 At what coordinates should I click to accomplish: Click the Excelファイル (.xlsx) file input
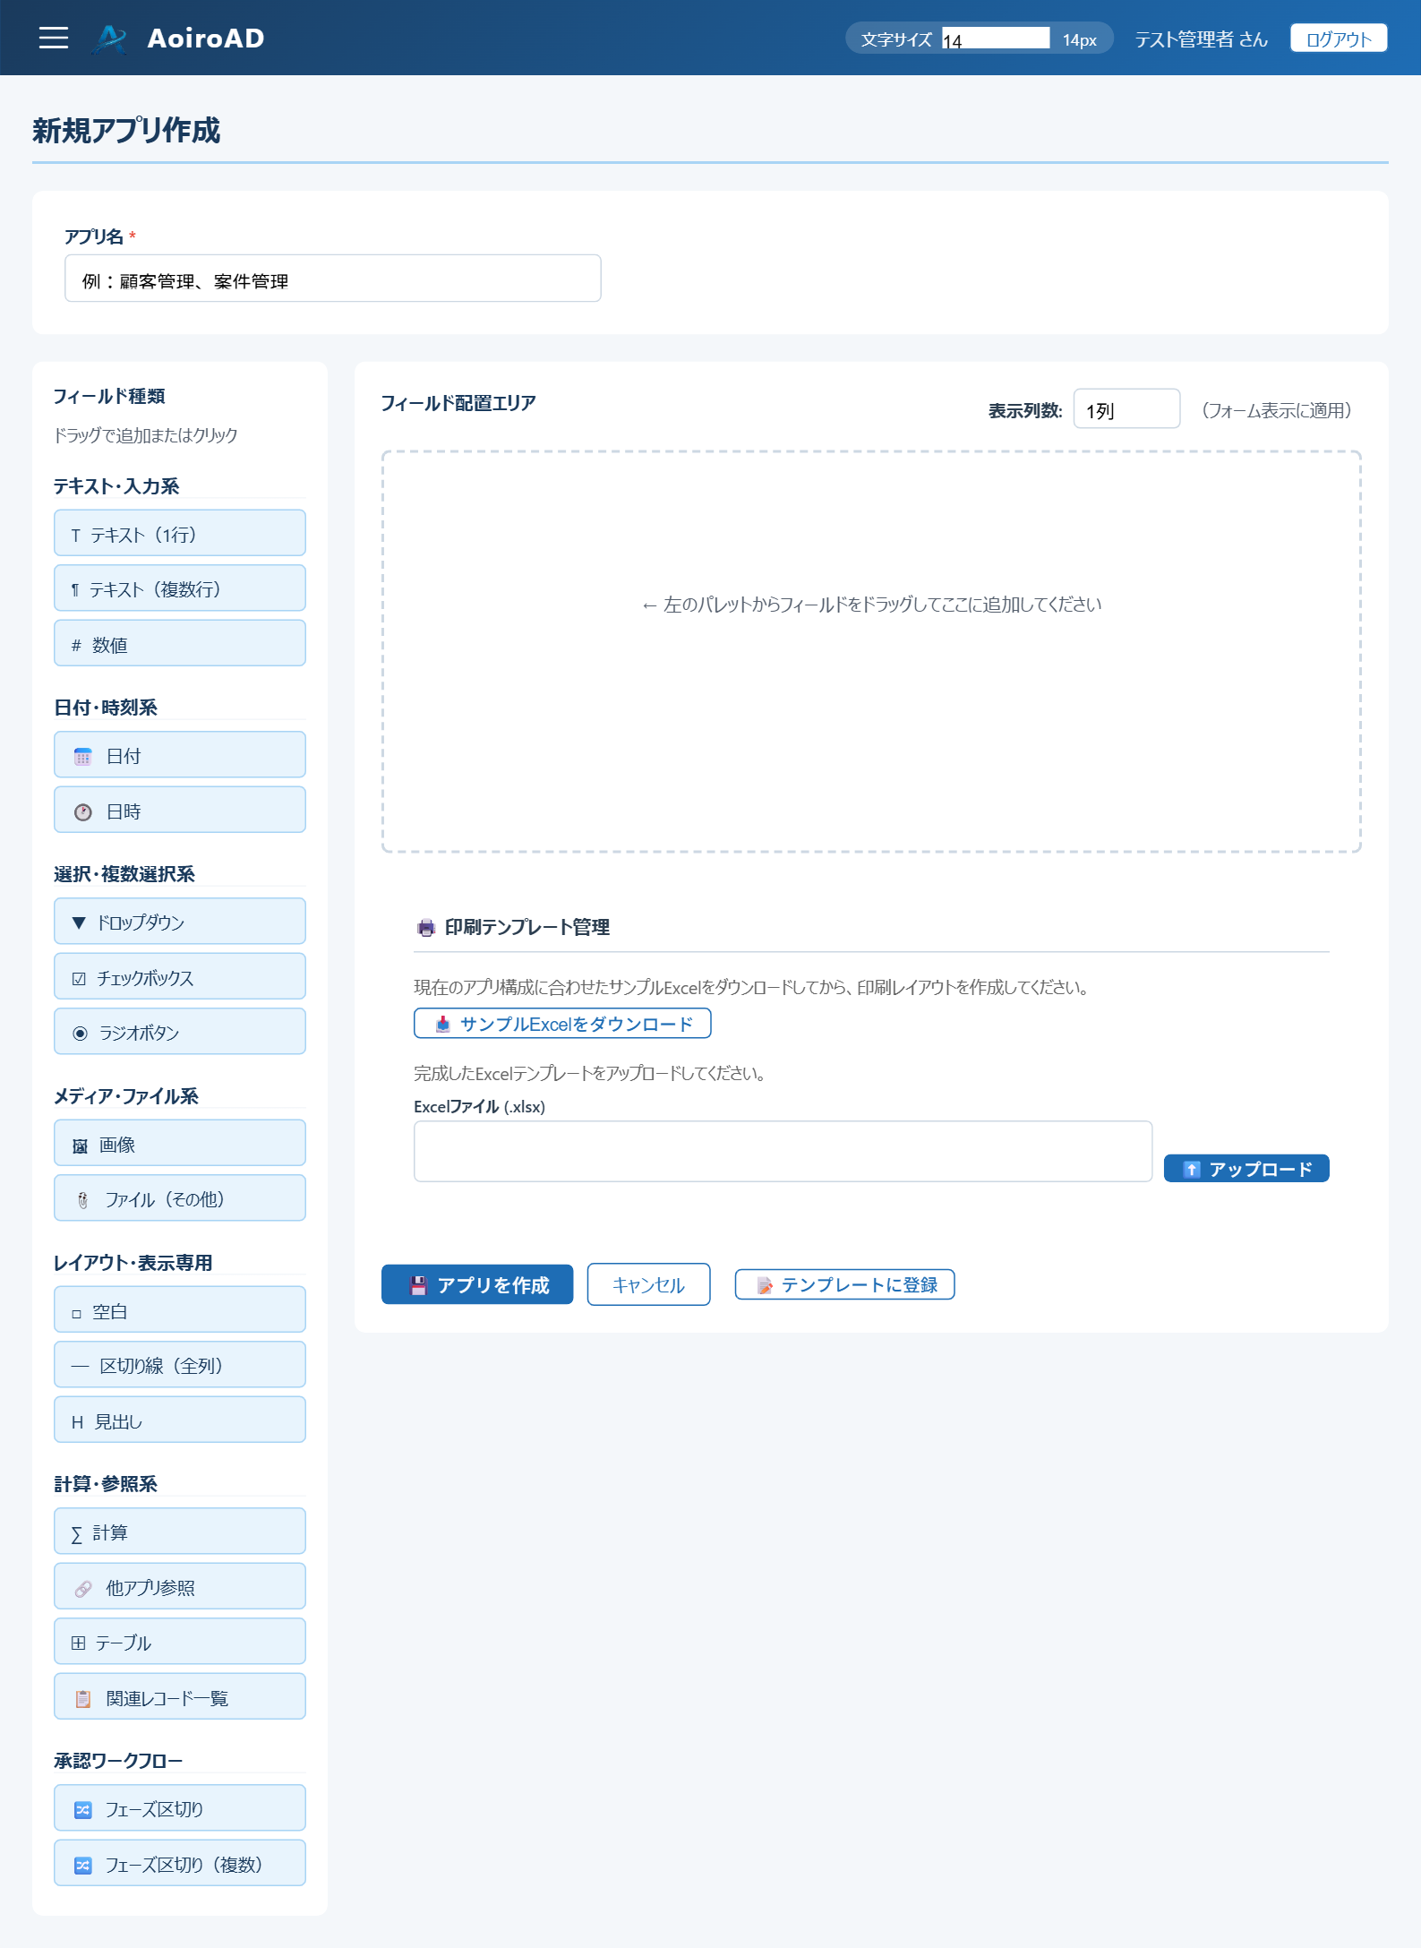783,1152
